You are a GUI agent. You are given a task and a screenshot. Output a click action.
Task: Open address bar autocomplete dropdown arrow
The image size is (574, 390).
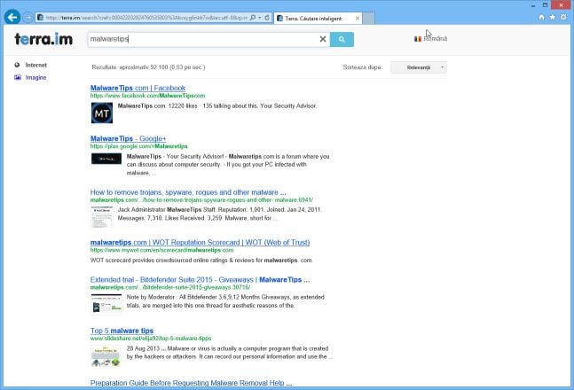[x=260, y=18]
